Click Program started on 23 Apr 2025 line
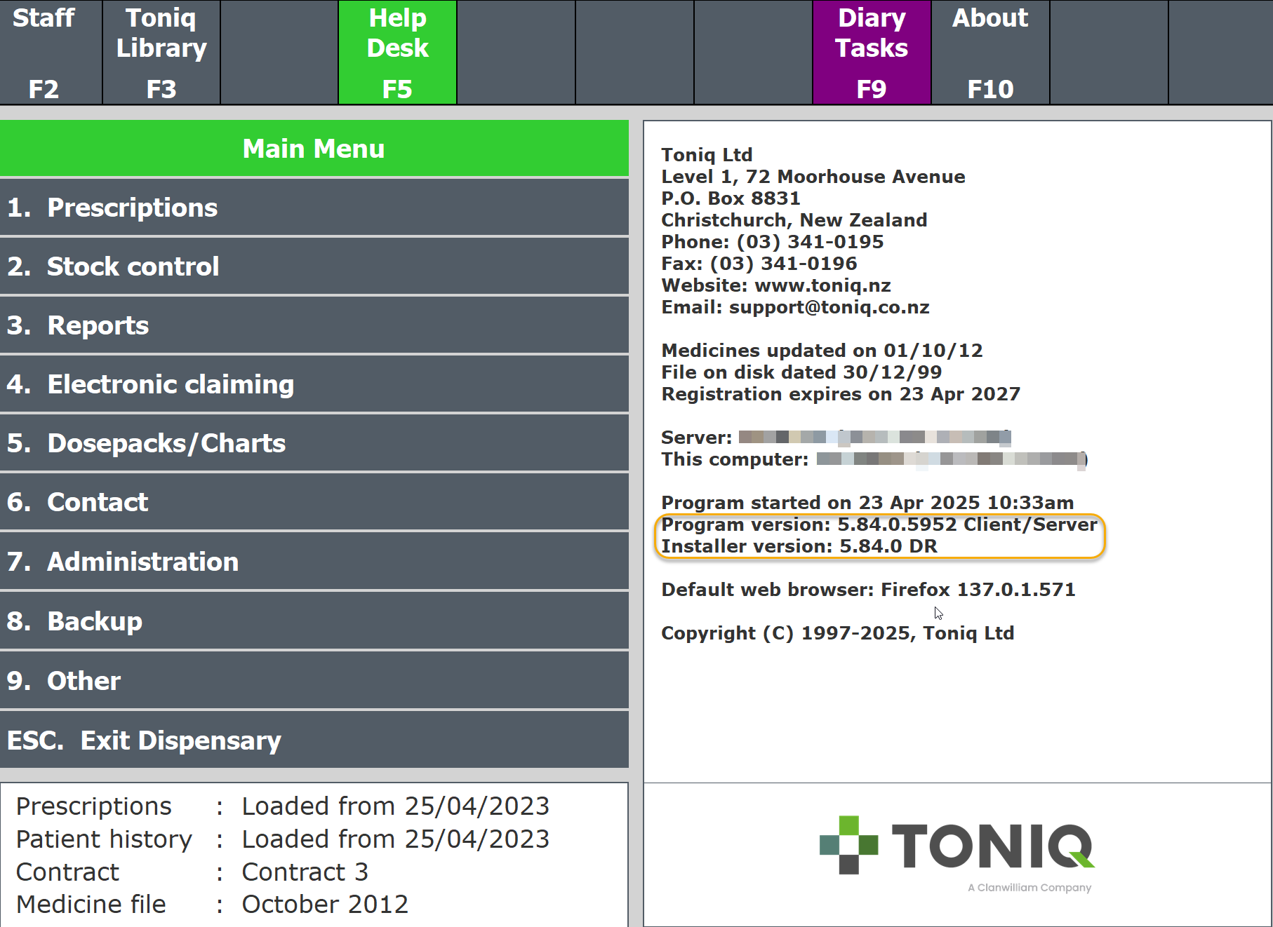Screen dimensions: 1273x927 pyautogui.click(x=867, y=503)
